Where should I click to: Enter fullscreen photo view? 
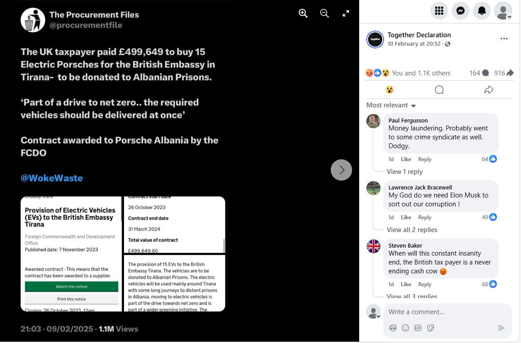pos(346,13)
